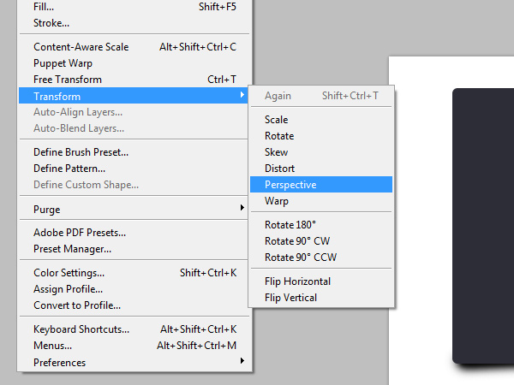Image resolution: width=514 pixels, height=385 pixels.
Task: Open Keyboard Shortcuts dialog
Action: [x=134, y=329]
